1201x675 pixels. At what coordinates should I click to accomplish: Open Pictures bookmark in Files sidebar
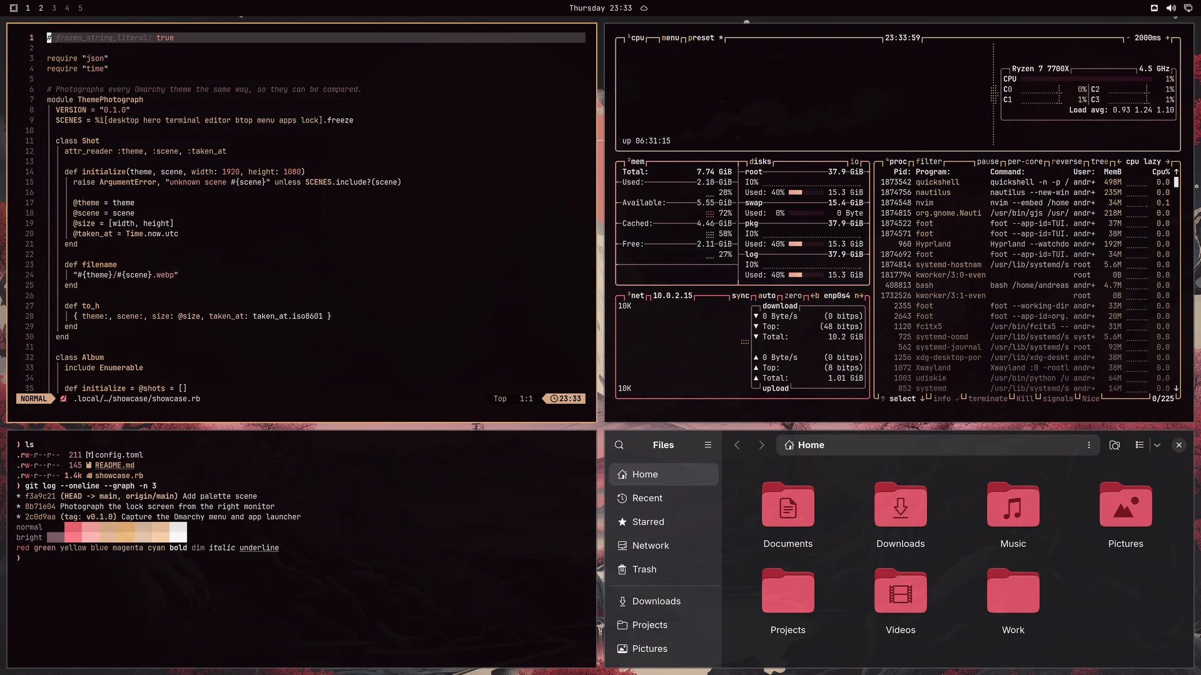[664, 649]
